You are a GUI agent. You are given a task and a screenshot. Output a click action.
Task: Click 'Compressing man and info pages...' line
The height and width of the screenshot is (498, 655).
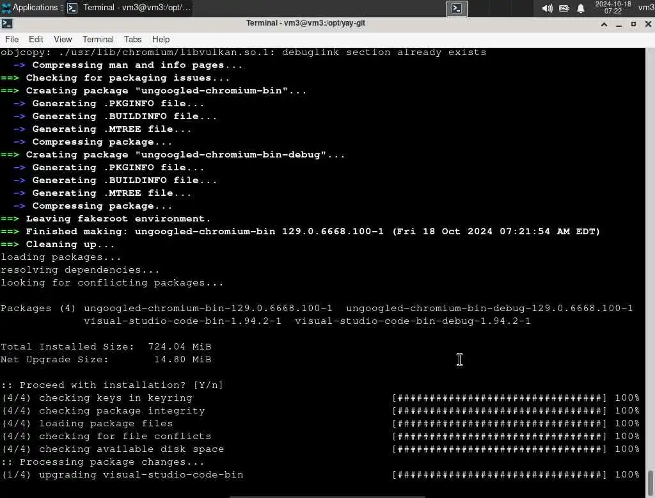click(x=128, y=65)
